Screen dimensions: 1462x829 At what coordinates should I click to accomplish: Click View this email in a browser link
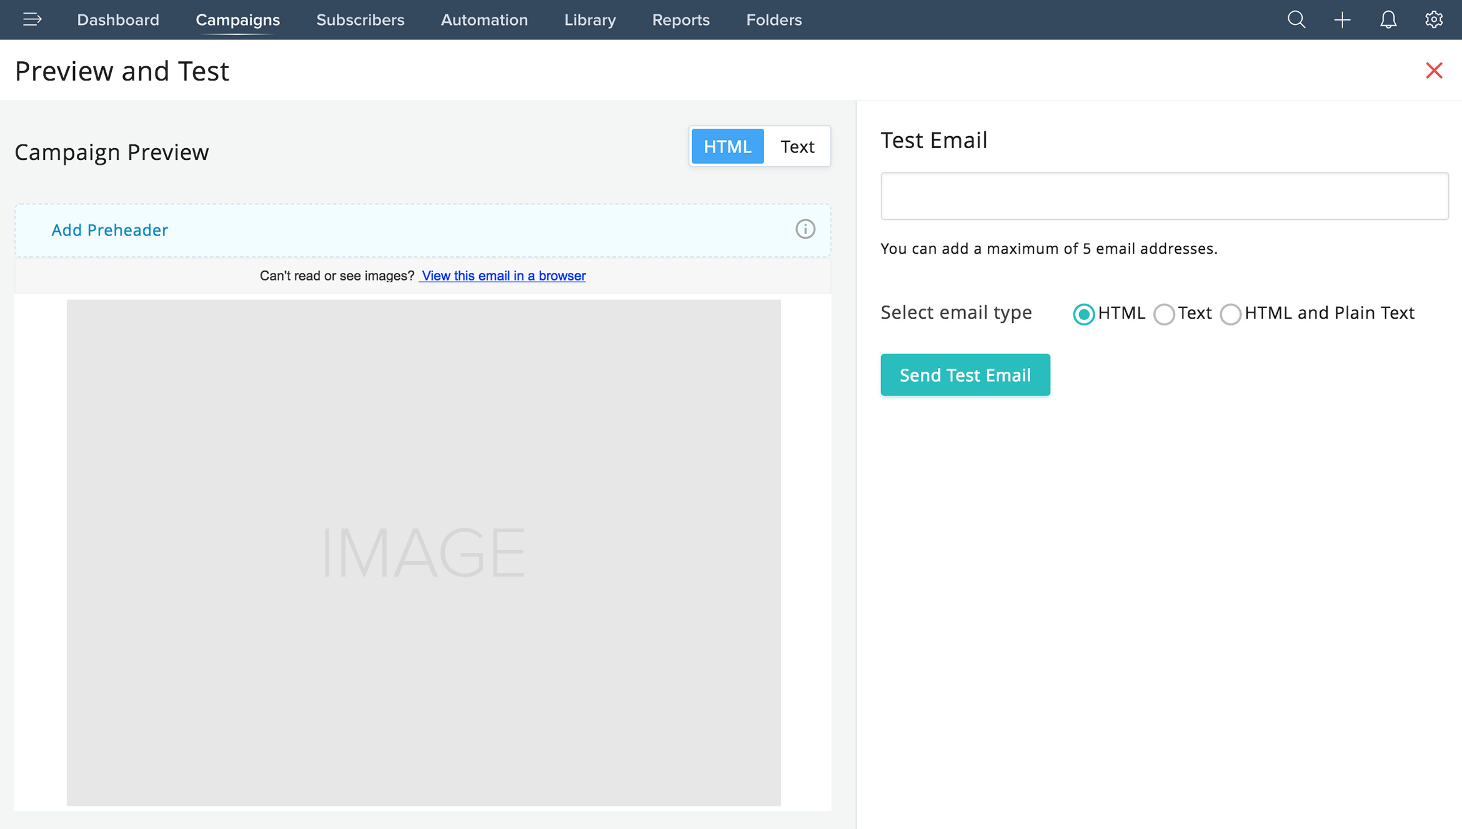(503, 276)
